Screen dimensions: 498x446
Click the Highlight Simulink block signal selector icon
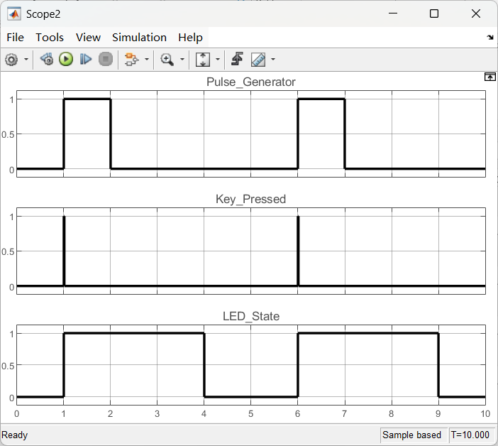[131, 60]
